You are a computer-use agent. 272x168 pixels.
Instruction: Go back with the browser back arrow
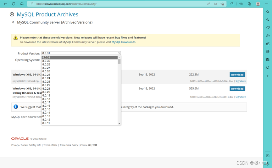click(x=5, y=4)
